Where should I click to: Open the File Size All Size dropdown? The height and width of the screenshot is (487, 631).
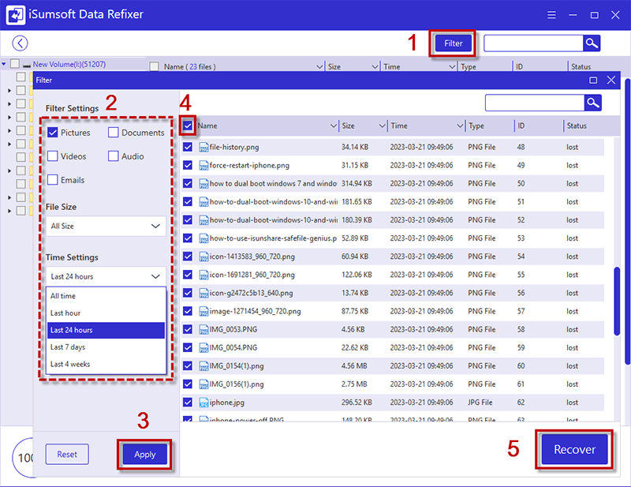pos(106,226)
